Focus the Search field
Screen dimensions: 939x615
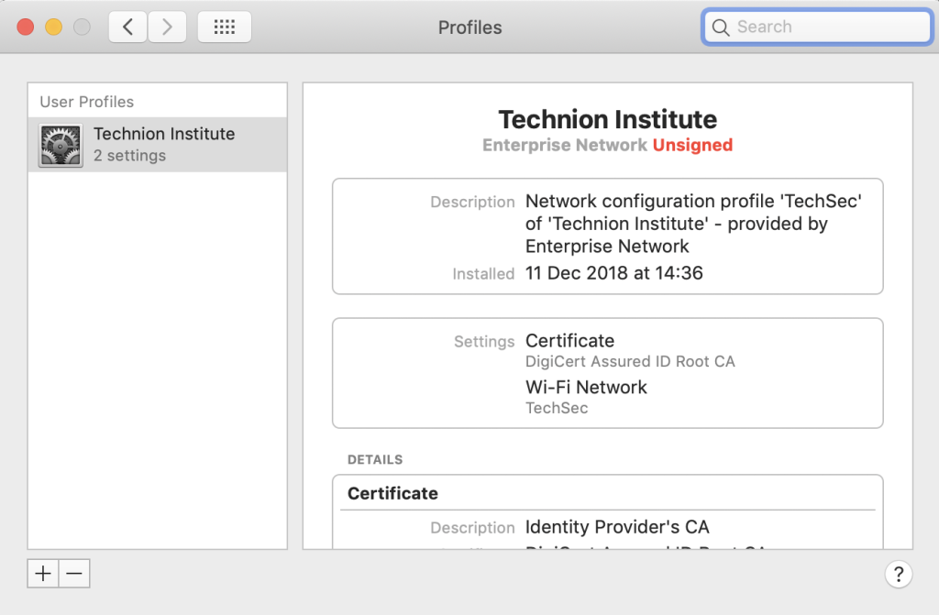click(817, 27)
